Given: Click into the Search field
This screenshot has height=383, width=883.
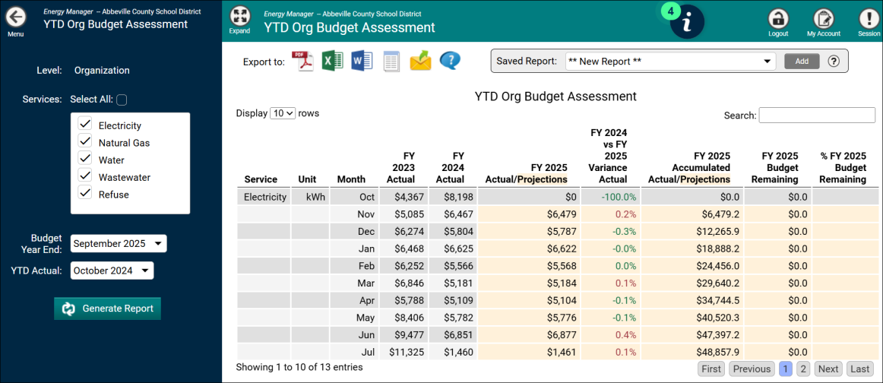Looking at the screenshot, I should tap(817, 115).
